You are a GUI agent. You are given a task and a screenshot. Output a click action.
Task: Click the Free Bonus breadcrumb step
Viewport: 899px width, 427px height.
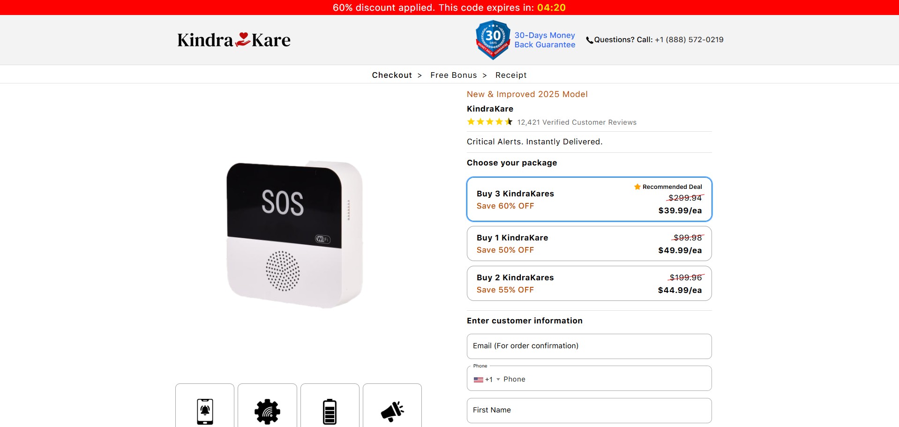pos(453,75)
